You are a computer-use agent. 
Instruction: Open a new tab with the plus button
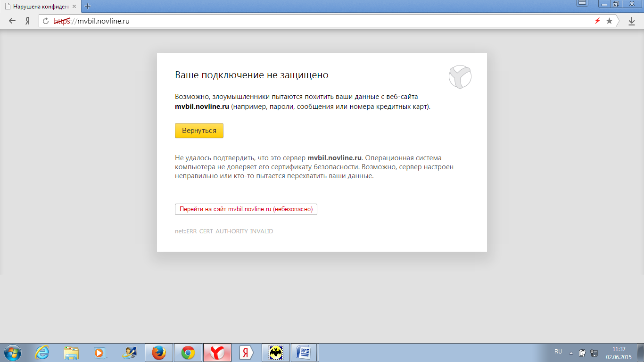[x=88, y=6]
